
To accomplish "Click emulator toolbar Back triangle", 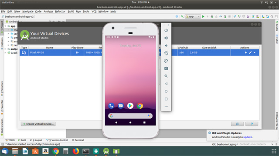I will [166, 84].
